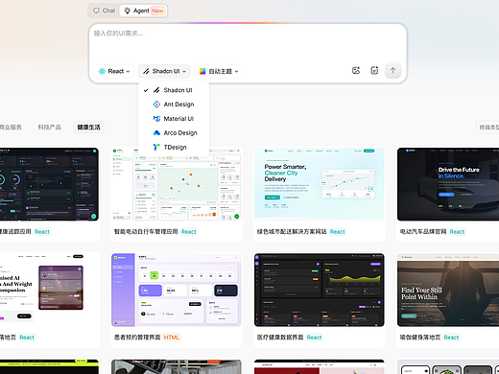The height and width of the screenshot is (374, 499).
Task: Open the Drive the Future in Silence thumbnail
Action: point(448,184)
